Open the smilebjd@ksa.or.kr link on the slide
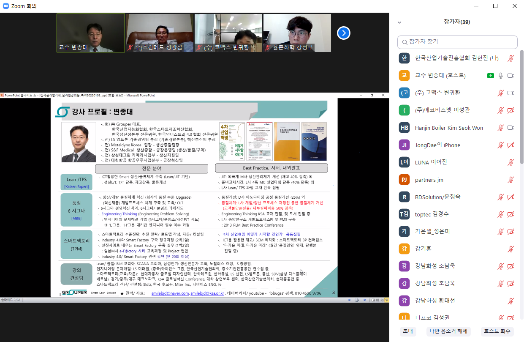The height and width of the screenshot is (342, 524). click(x=207, y=293)
